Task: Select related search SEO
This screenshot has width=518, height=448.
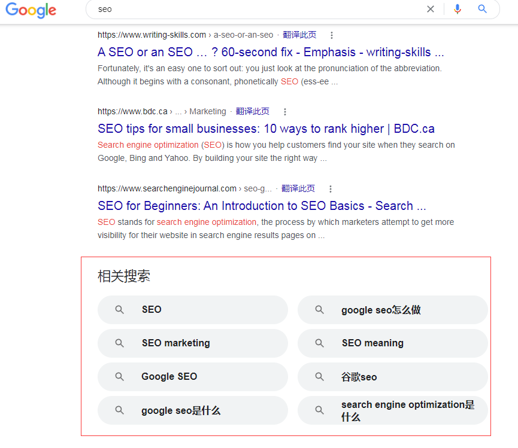Action: click(193, 310)
